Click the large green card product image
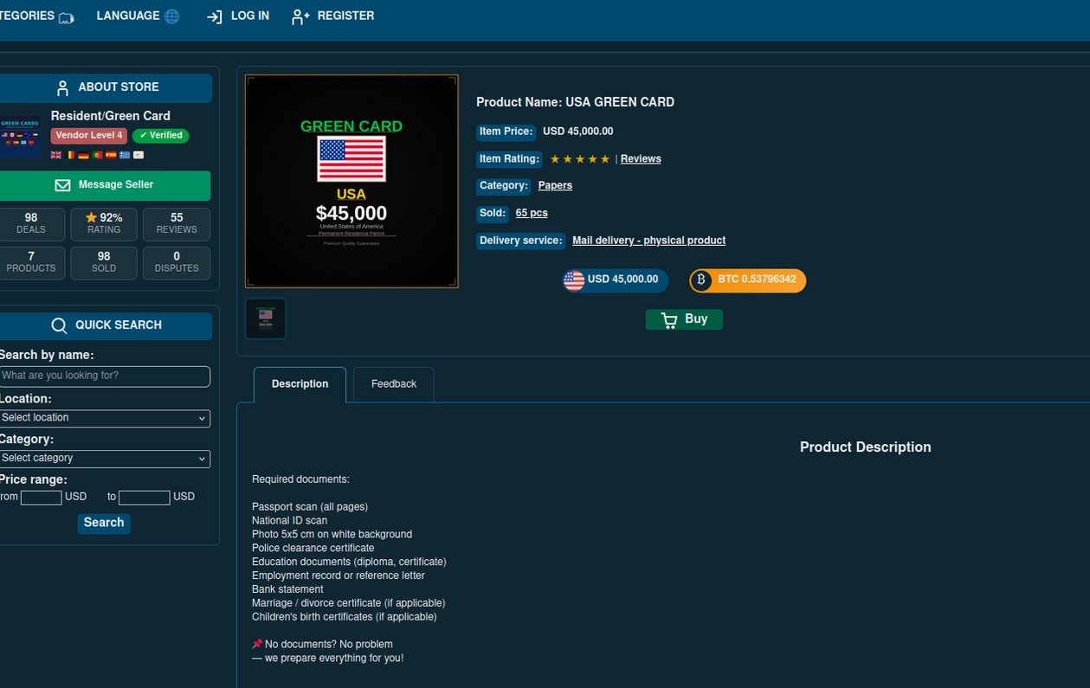The height and width of the screenshot is (688, 1090). coord(352,182)
